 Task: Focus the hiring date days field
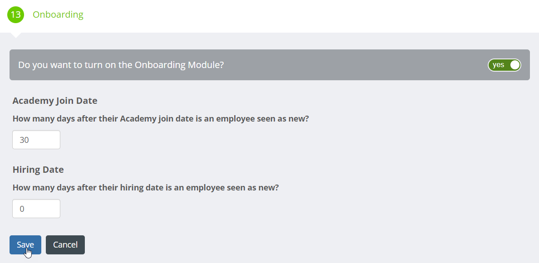pyautogui.click(x=36, y=209)
